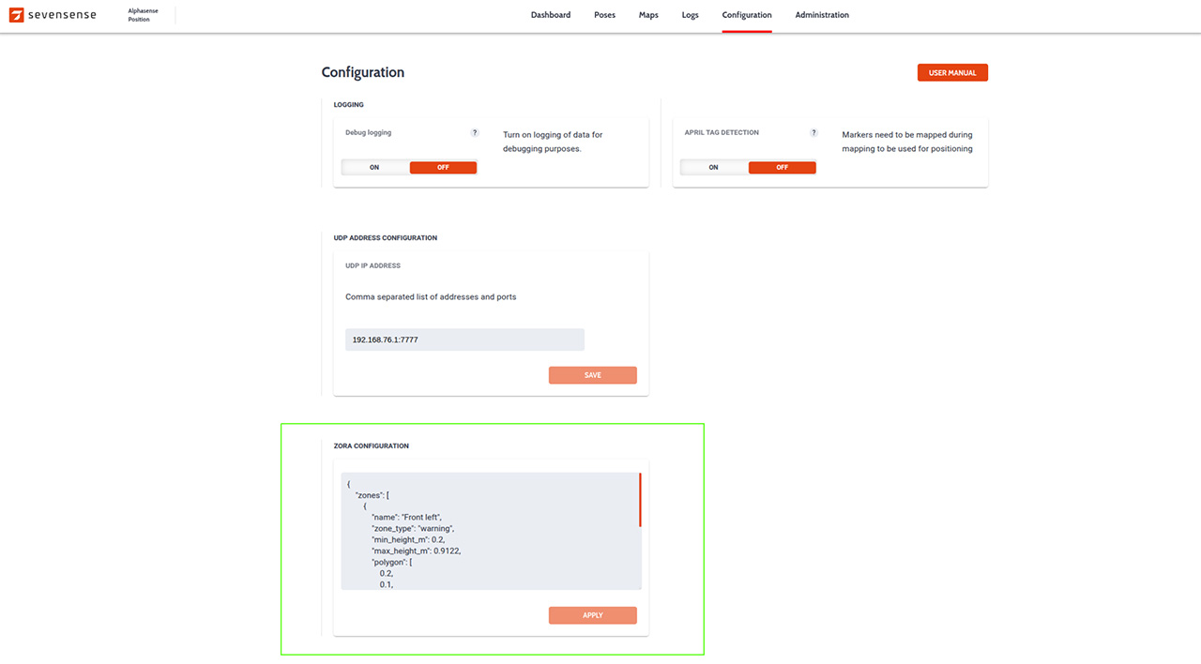Turn Debug logging ON

(x=374, y=168)
